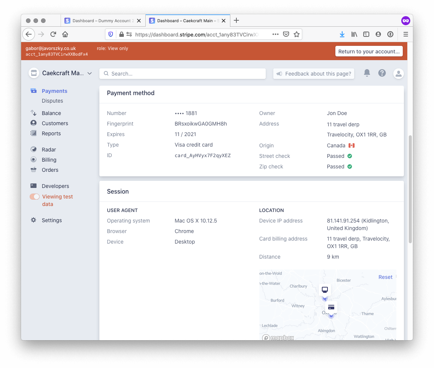The height and width of the screenshot is (368, 434).
Task: Open Stripe notifications bell
Action: 367,73
